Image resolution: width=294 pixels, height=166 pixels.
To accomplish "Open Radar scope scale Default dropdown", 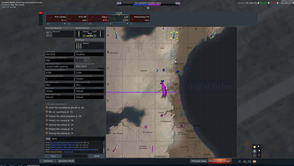I will (90, 97).
